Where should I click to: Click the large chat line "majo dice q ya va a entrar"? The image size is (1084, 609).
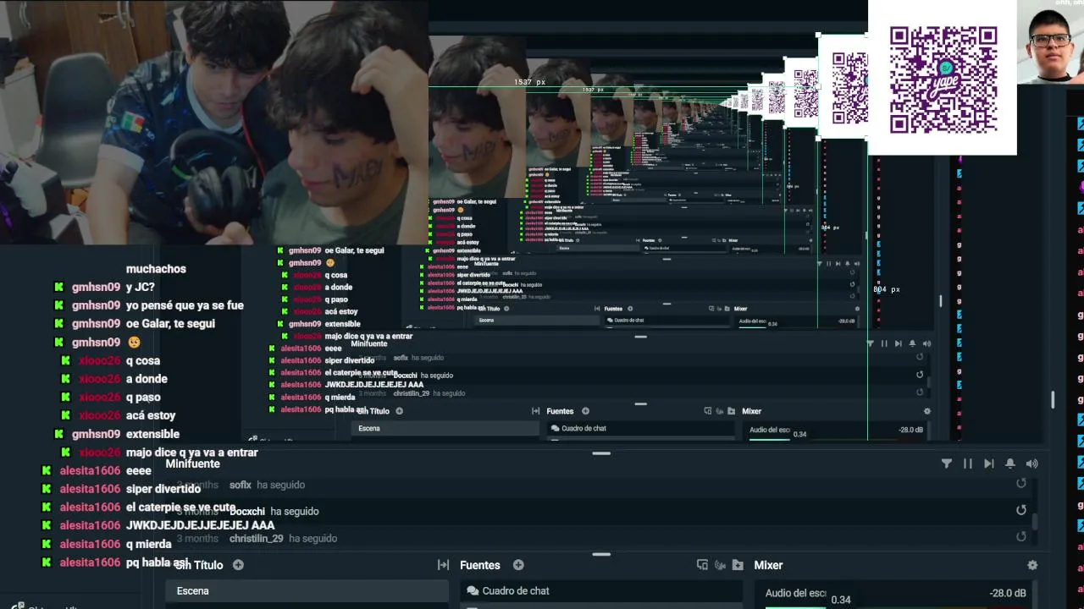[x=191, y=453]
